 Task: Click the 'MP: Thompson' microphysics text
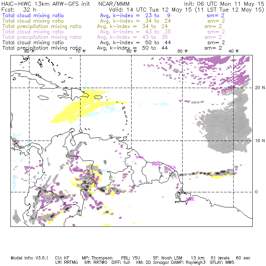(x=97, y=258)
